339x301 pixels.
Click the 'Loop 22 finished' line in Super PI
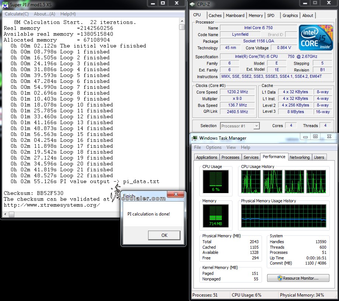coord(62,175)
